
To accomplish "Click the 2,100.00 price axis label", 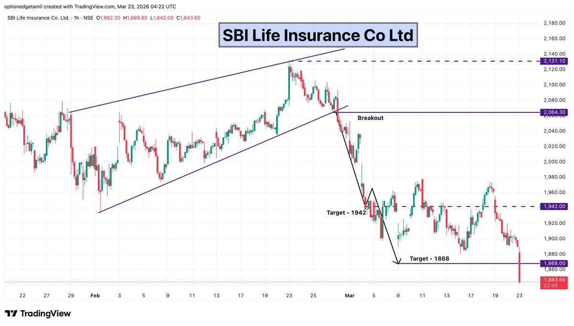I will pos(555,85).
